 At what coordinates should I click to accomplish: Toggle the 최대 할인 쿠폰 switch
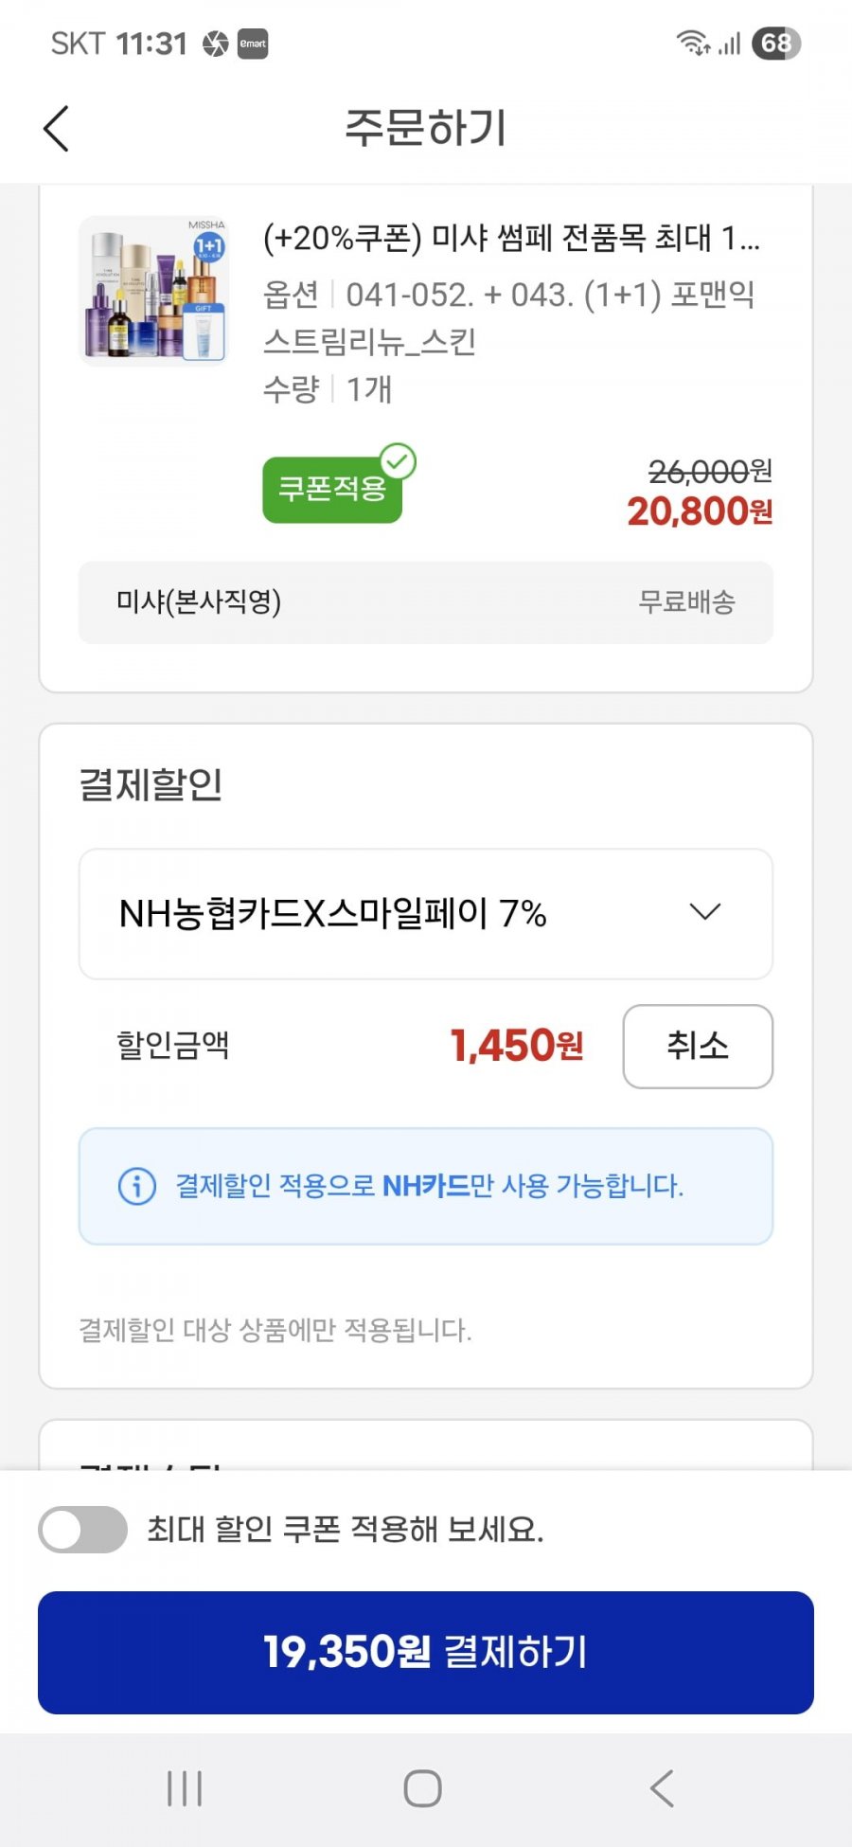tap(83, 1529)
